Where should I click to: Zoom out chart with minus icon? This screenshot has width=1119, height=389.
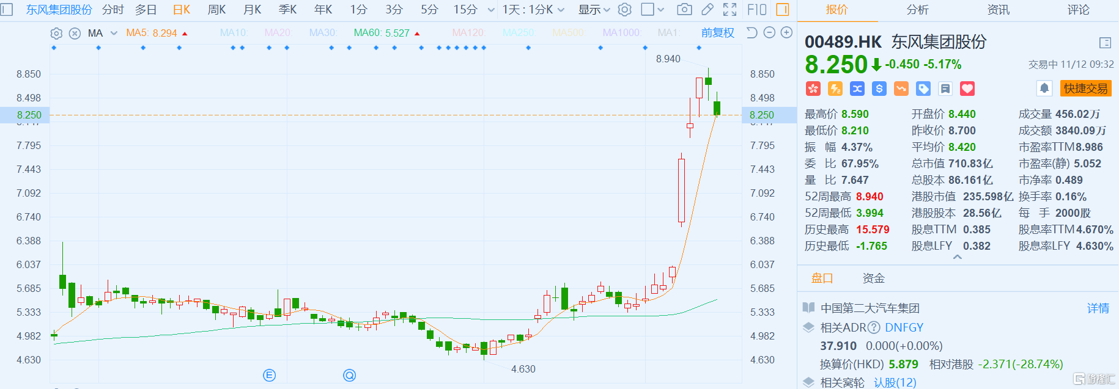point(769,33)
